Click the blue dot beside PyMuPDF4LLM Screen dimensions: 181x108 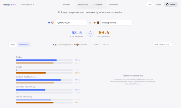coord(49,23)
